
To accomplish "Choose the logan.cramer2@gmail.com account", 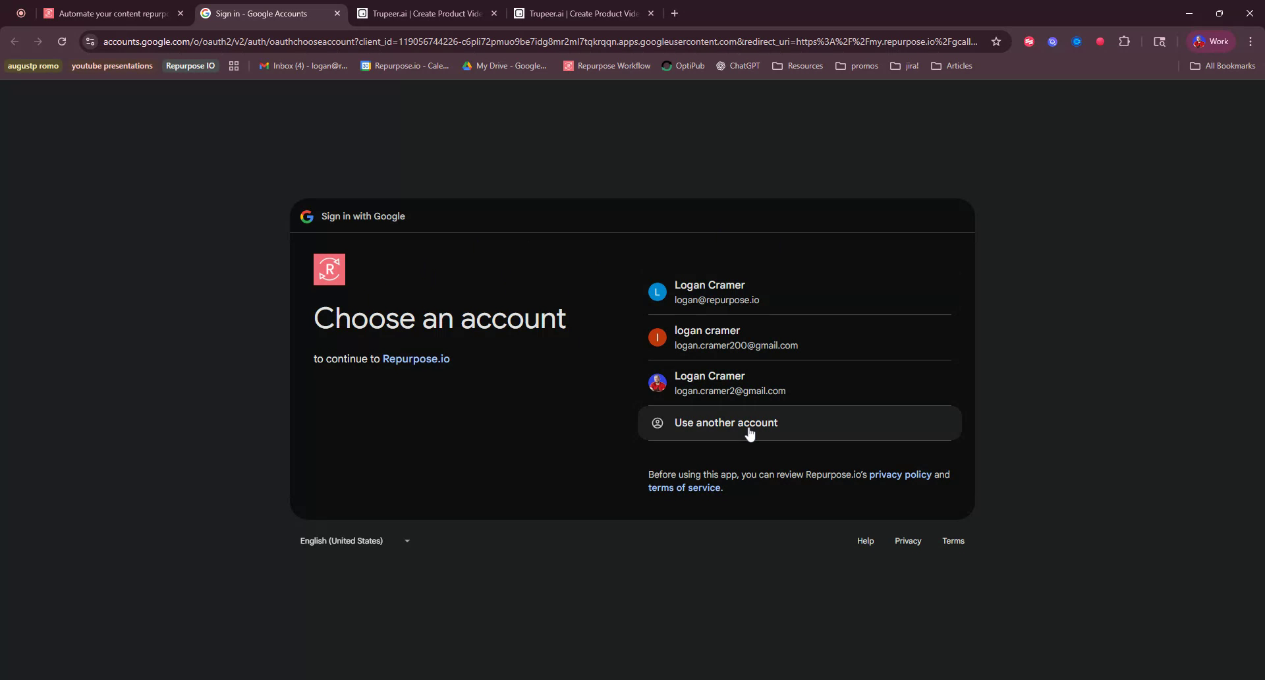I will tap(729, 383).
